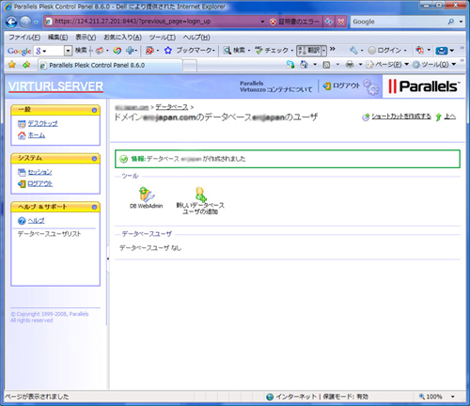
Task: Click the Favorites Center star icon
Action: (12, 65)
